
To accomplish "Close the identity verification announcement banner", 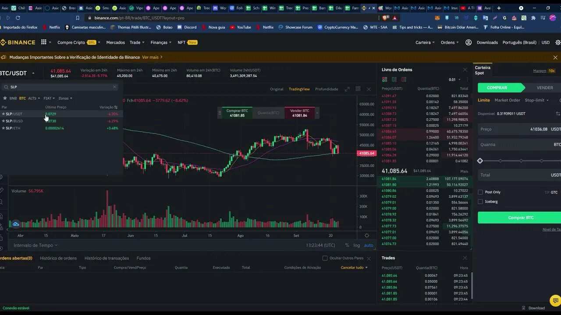I will pos(555,57).
